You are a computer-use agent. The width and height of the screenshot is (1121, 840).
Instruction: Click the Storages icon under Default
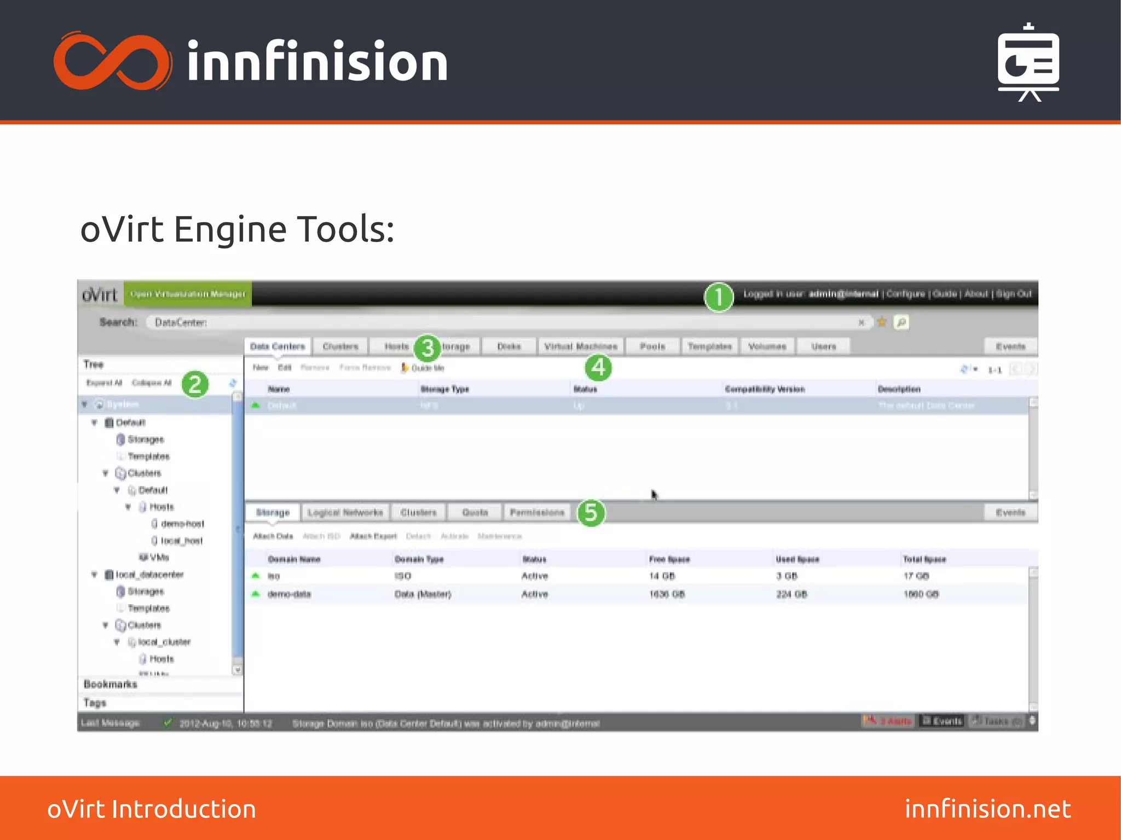(x=120, y=439)
